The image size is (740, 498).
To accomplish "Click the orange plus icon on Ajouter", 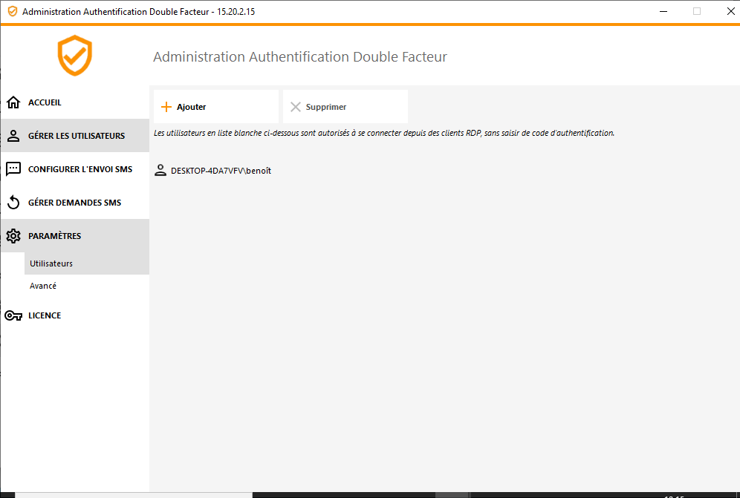I will click(166, 107).
